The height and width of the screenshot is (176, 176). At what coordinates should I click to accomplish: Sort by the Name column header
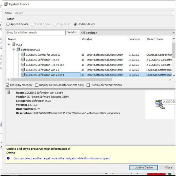point(43,39)
